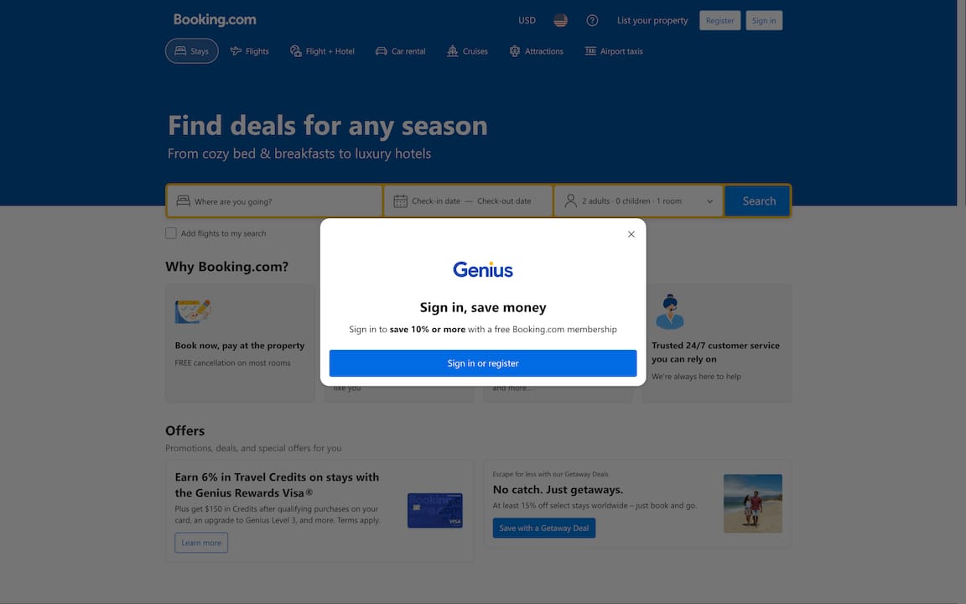This screenshot has width=966, height=604.
Task: Click the Car rental car icon
Action: 380,51
